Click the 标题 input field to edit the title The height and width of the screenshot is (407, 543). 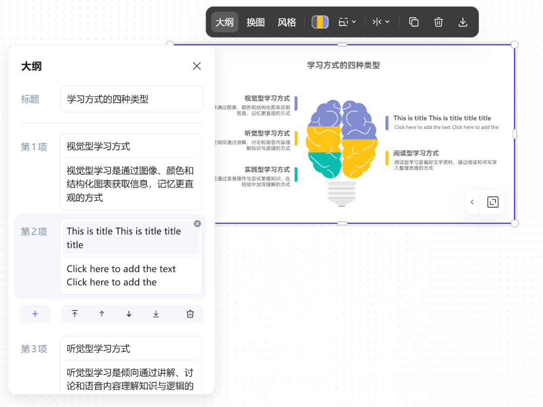point(131,99)
